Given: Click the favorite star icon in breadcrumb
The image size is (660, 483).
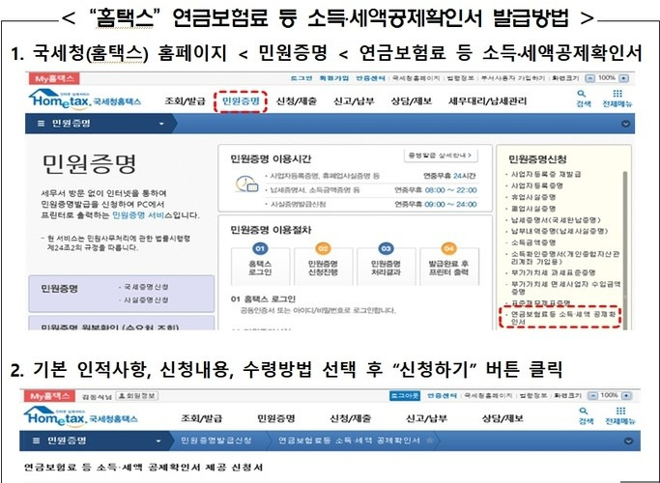Looking at the screenshot, I should pyautogui.click(x=430, y=440).
